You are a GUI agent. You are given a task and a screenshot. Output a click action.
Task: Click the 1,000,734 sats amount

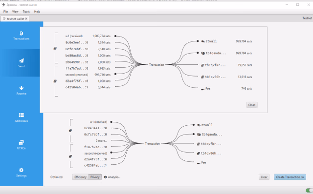pyautogui.click(x=101, y=36)
